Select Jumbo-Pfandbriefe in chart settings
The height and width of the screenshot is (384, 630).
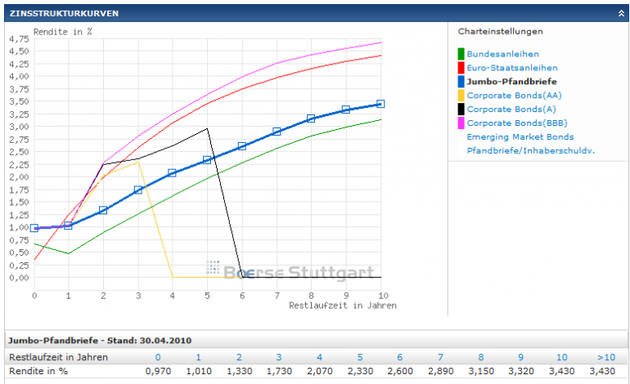[511, 82]
